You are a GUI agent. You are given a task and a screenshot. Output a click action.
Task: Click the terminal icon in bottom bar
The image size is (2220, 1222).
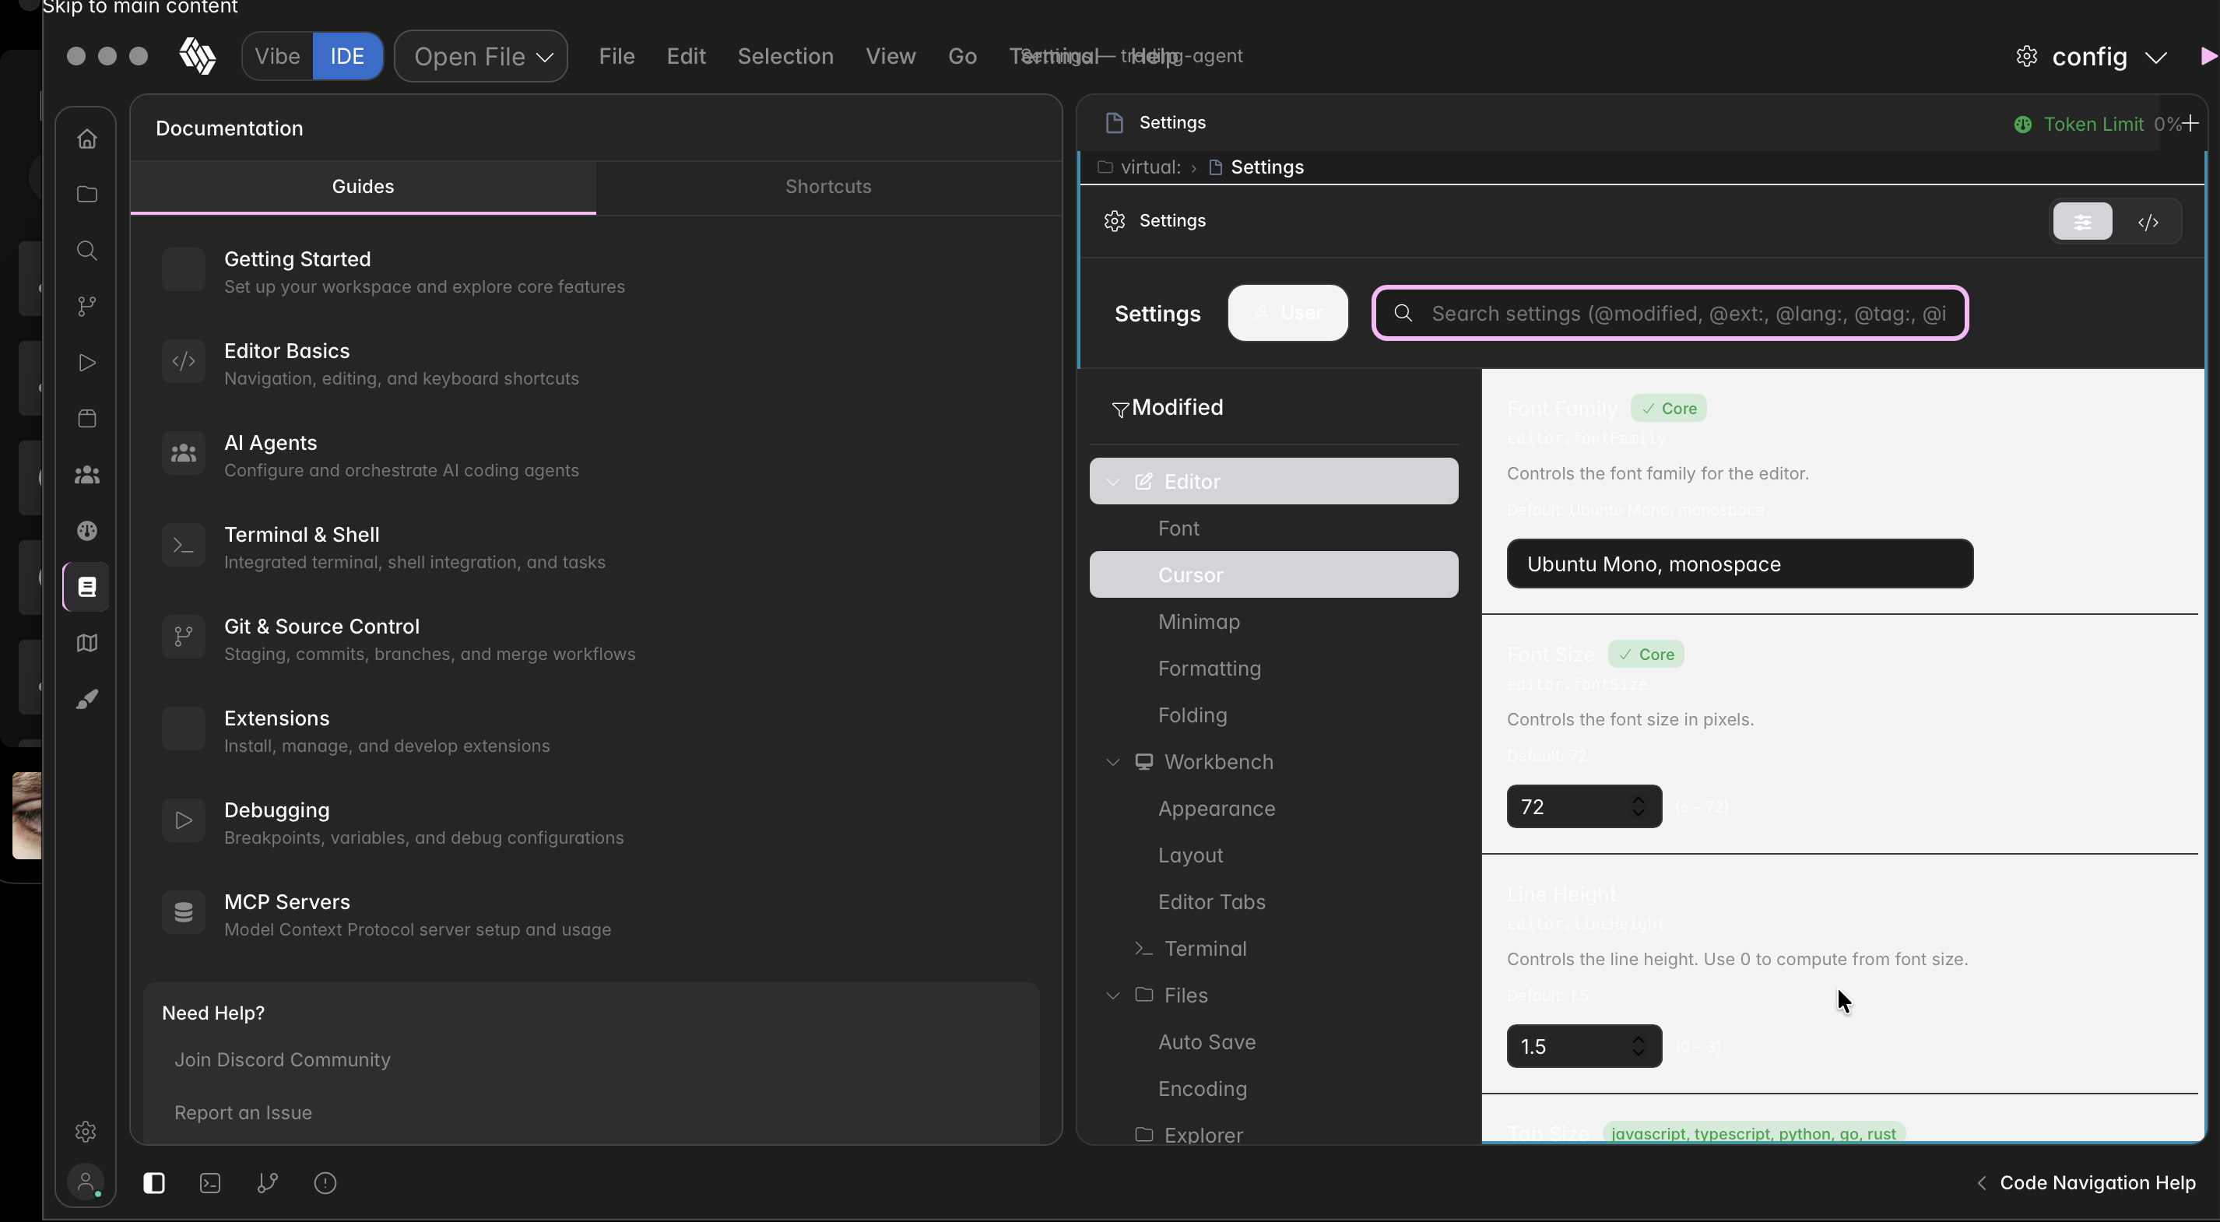pos(210,1183)
